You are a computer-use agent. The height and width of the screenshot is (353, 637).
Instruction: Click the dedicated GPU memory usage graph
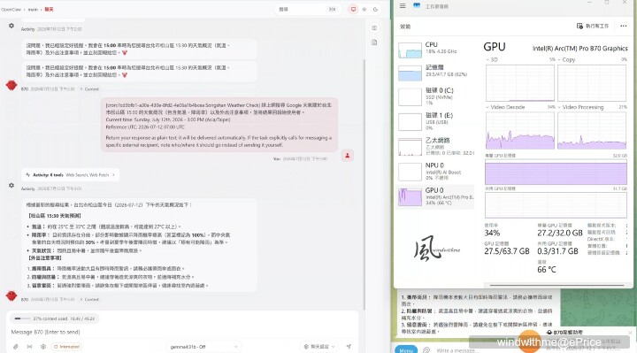(x=556, y=172)
